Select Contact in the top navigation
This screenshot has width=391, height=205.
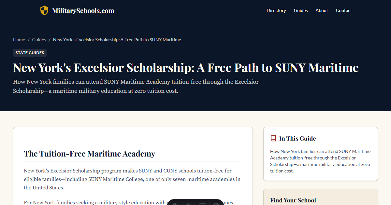pyautogui.click(x=344, y=10)
